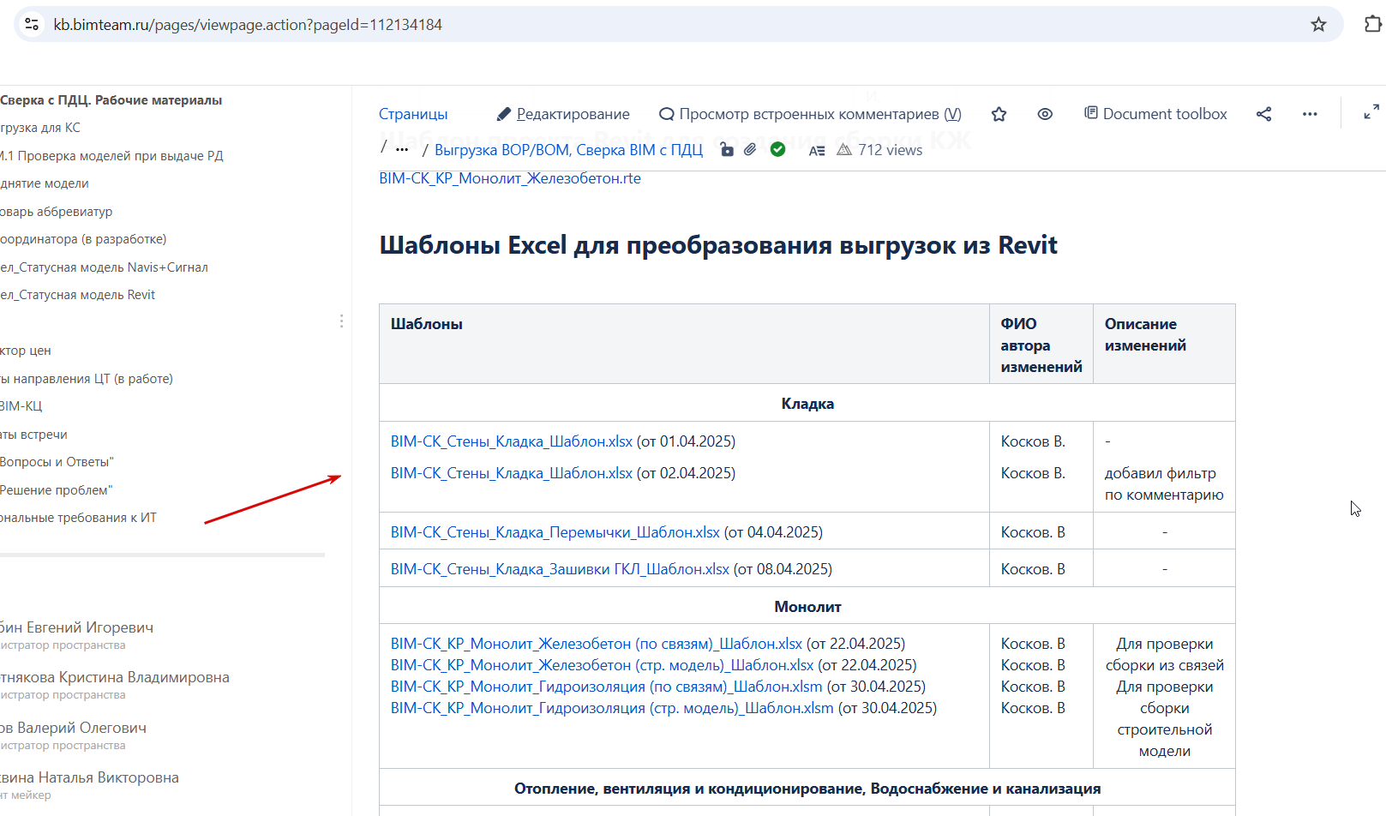Image resolution: width=1386 pixels, height=816 pixels.
Task: Bookmark page with browser star icon
Action: 1318,25
